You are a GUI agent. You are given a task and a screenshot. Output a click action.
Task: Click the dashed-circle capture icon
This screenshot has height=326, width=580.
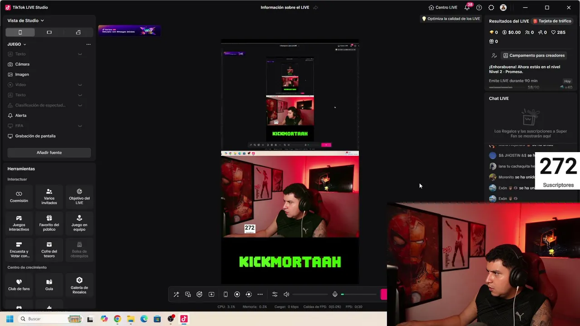(x=248, y=294)
